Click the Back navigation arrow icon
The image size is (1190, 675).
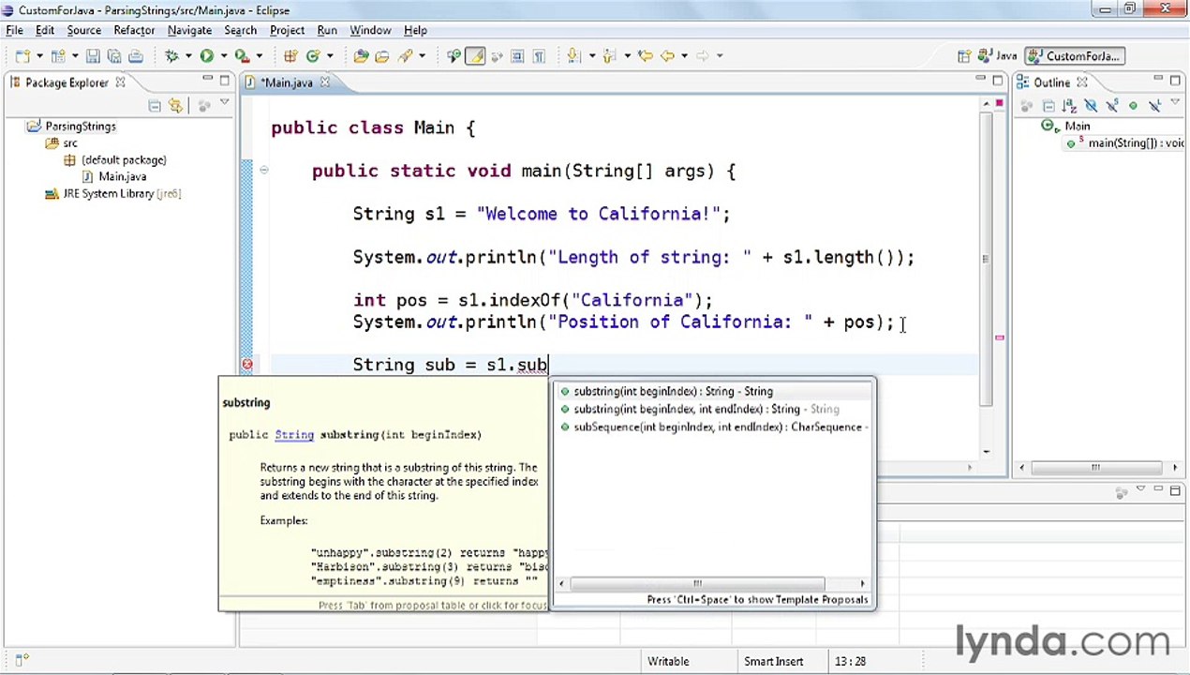(x=667, y=56)
